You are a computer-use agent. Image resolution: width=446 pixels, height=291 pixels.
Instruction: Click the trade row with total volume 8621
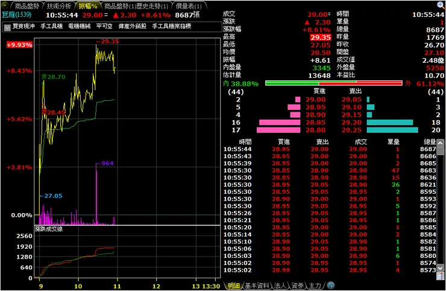330,185
